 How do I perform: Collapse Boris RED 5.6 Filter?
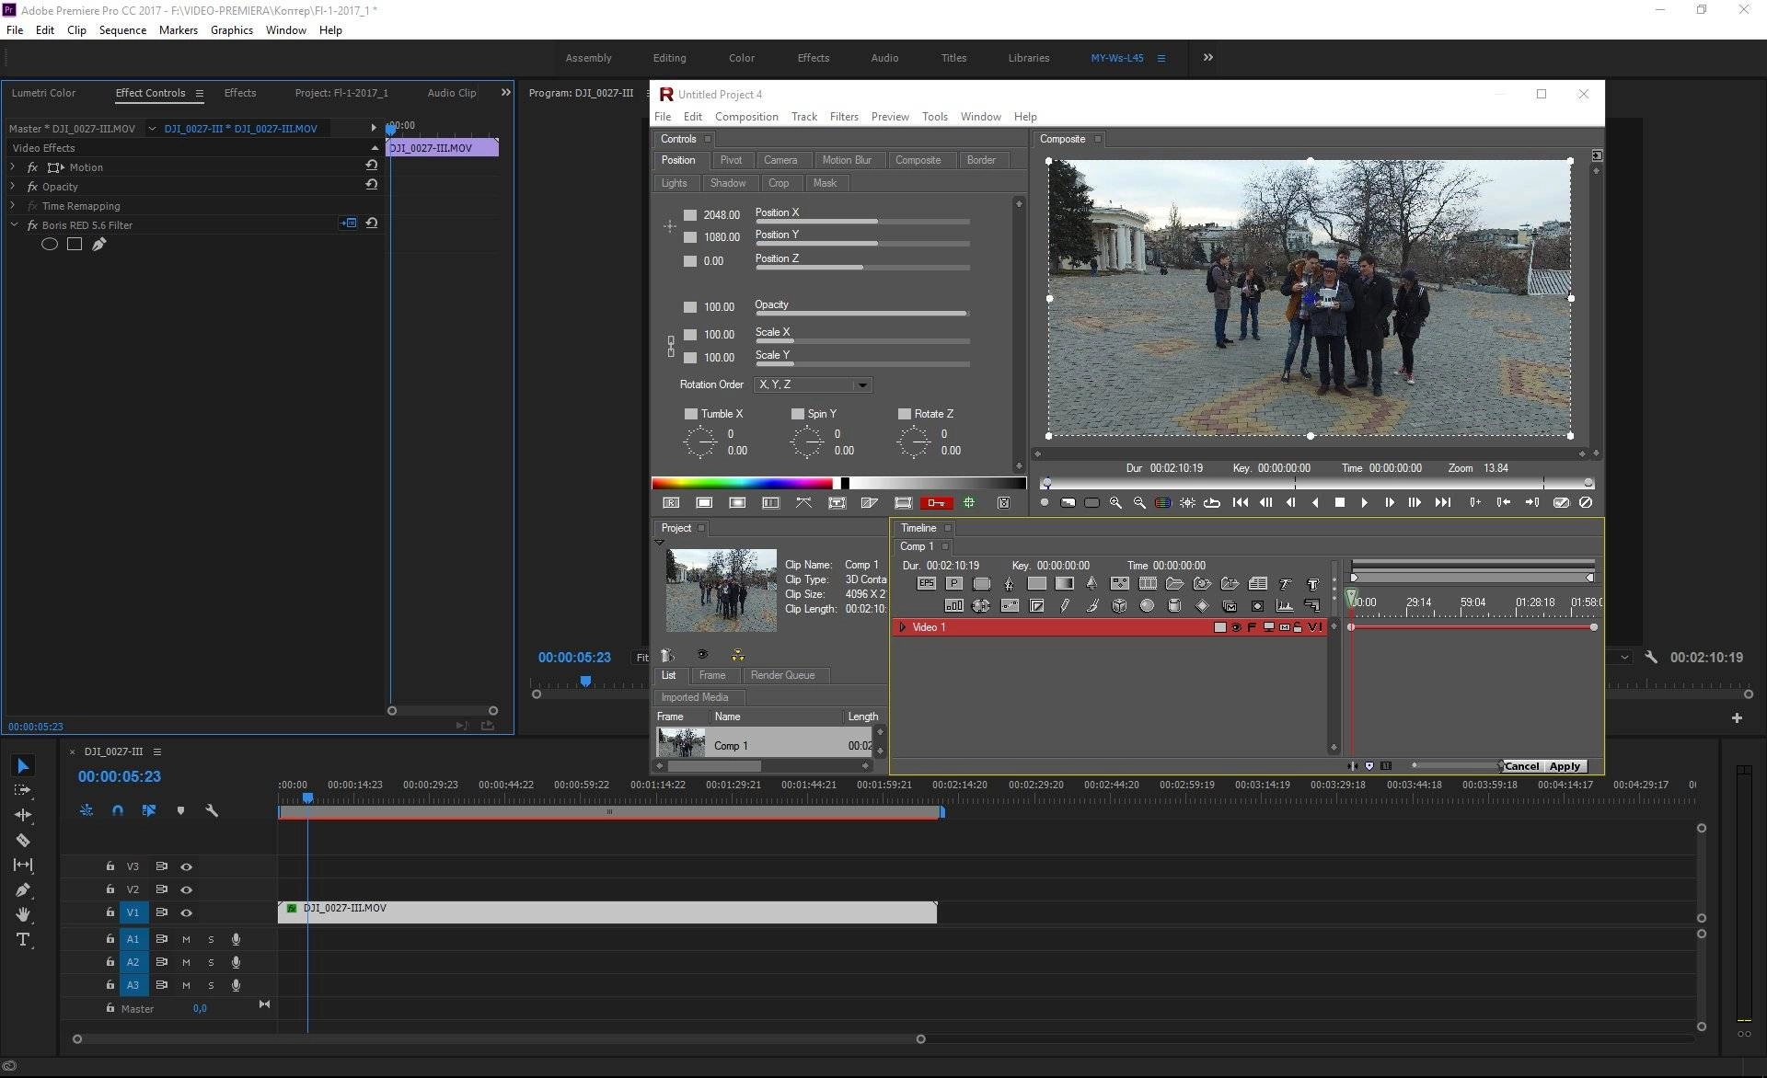(x=14, y=225)
